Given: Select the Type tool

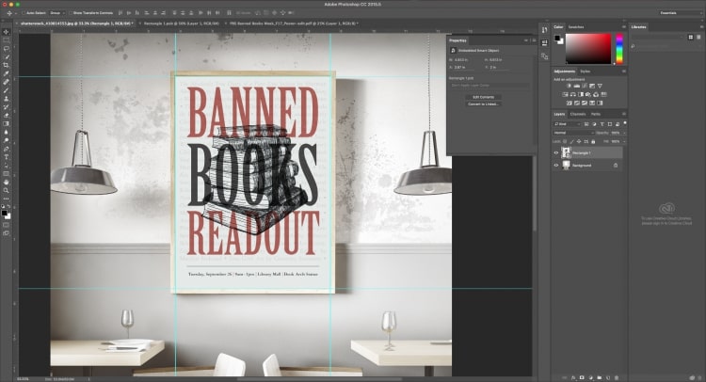Looking at the screenshot, I should coord(6,158).
